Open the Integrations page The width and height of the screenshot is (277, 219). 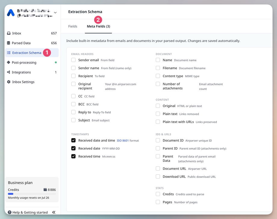pyautogui.click(x=32, y=72)
